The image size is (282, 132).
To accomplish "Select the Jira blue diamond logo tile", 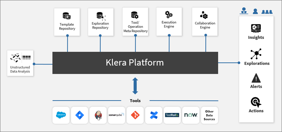I will 80,115.
